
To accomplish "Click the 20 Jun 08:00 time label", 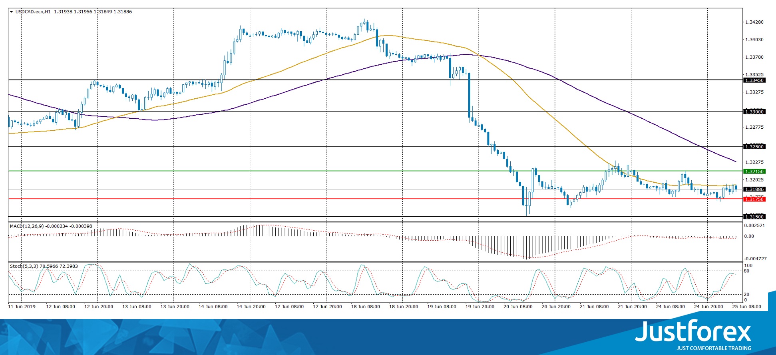I will click(x=518, y=307).
